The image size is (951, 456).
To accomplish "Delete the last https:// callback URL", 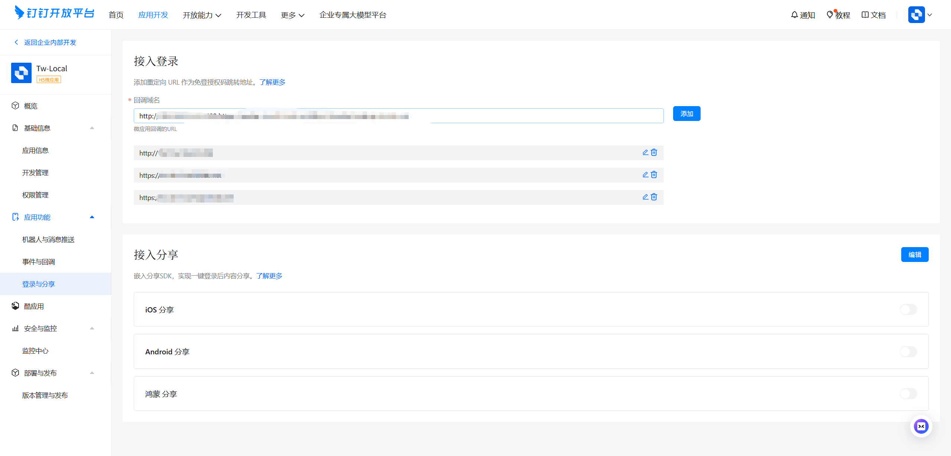I will click(654, 197).
